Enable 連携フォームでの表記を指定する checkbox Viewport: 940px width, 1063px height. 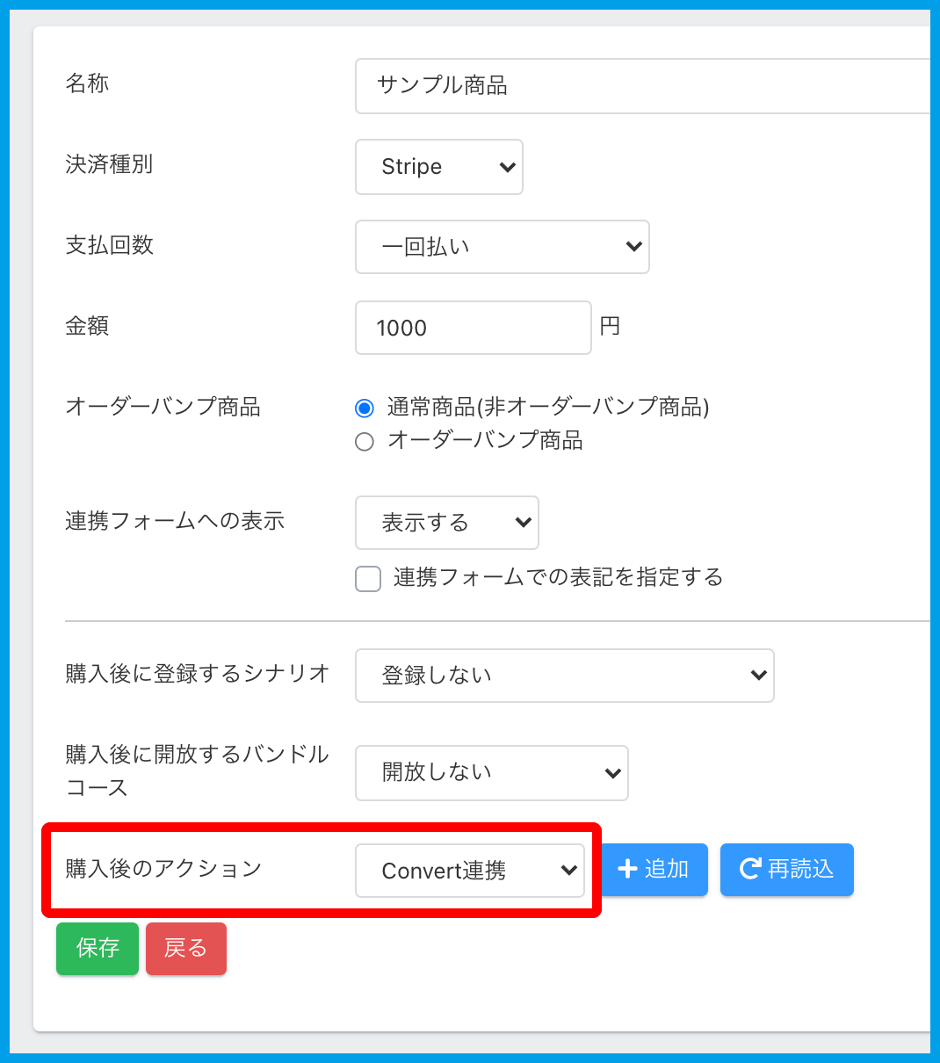(368, 579)
